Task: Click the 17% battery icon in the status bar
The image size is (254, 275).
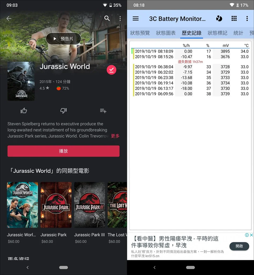Action: click(238, 5)
